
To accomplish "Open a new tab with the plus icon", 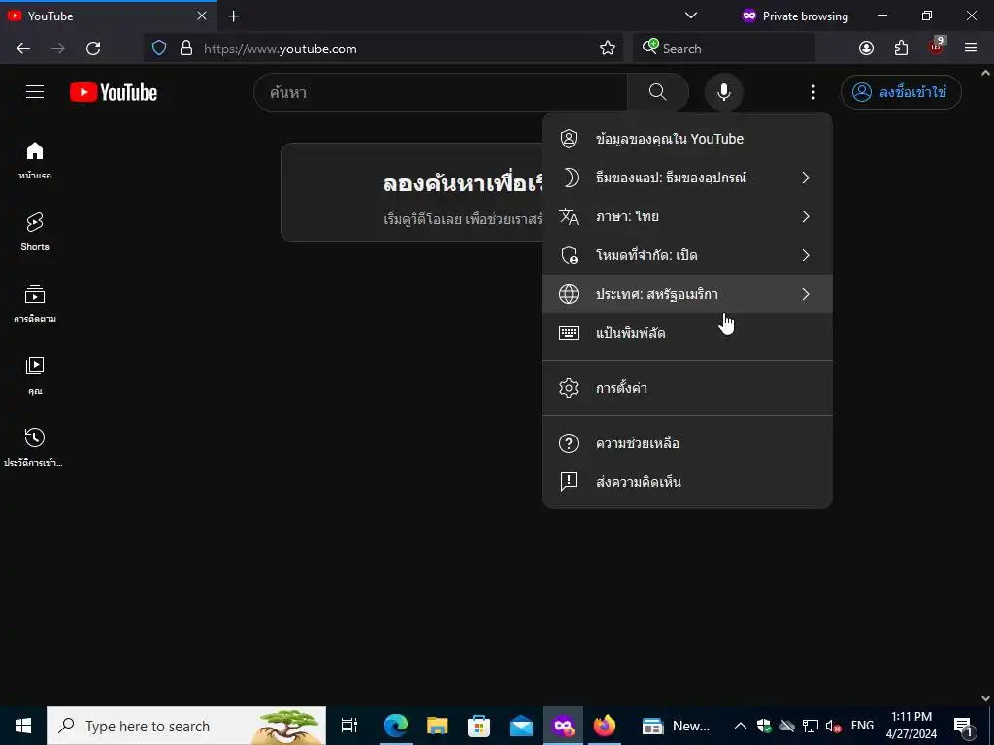I will click(233, 16).
